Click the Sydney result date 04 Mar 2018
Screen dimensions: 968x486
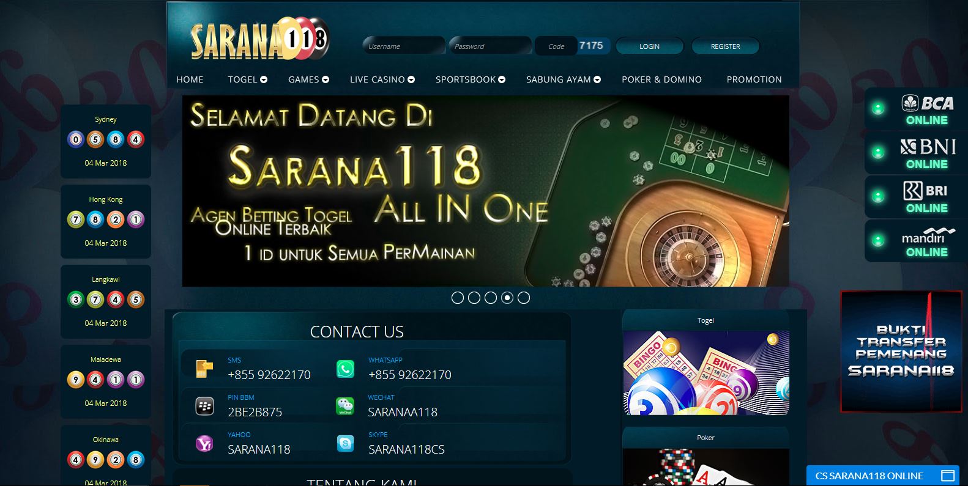(x=106, y=163)
